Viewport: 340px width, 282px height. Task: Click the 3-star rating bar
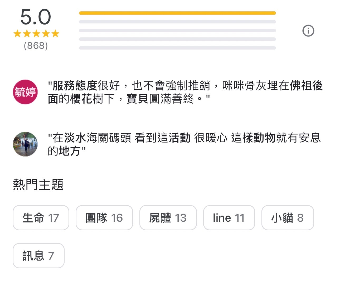[x=177, y=30]
